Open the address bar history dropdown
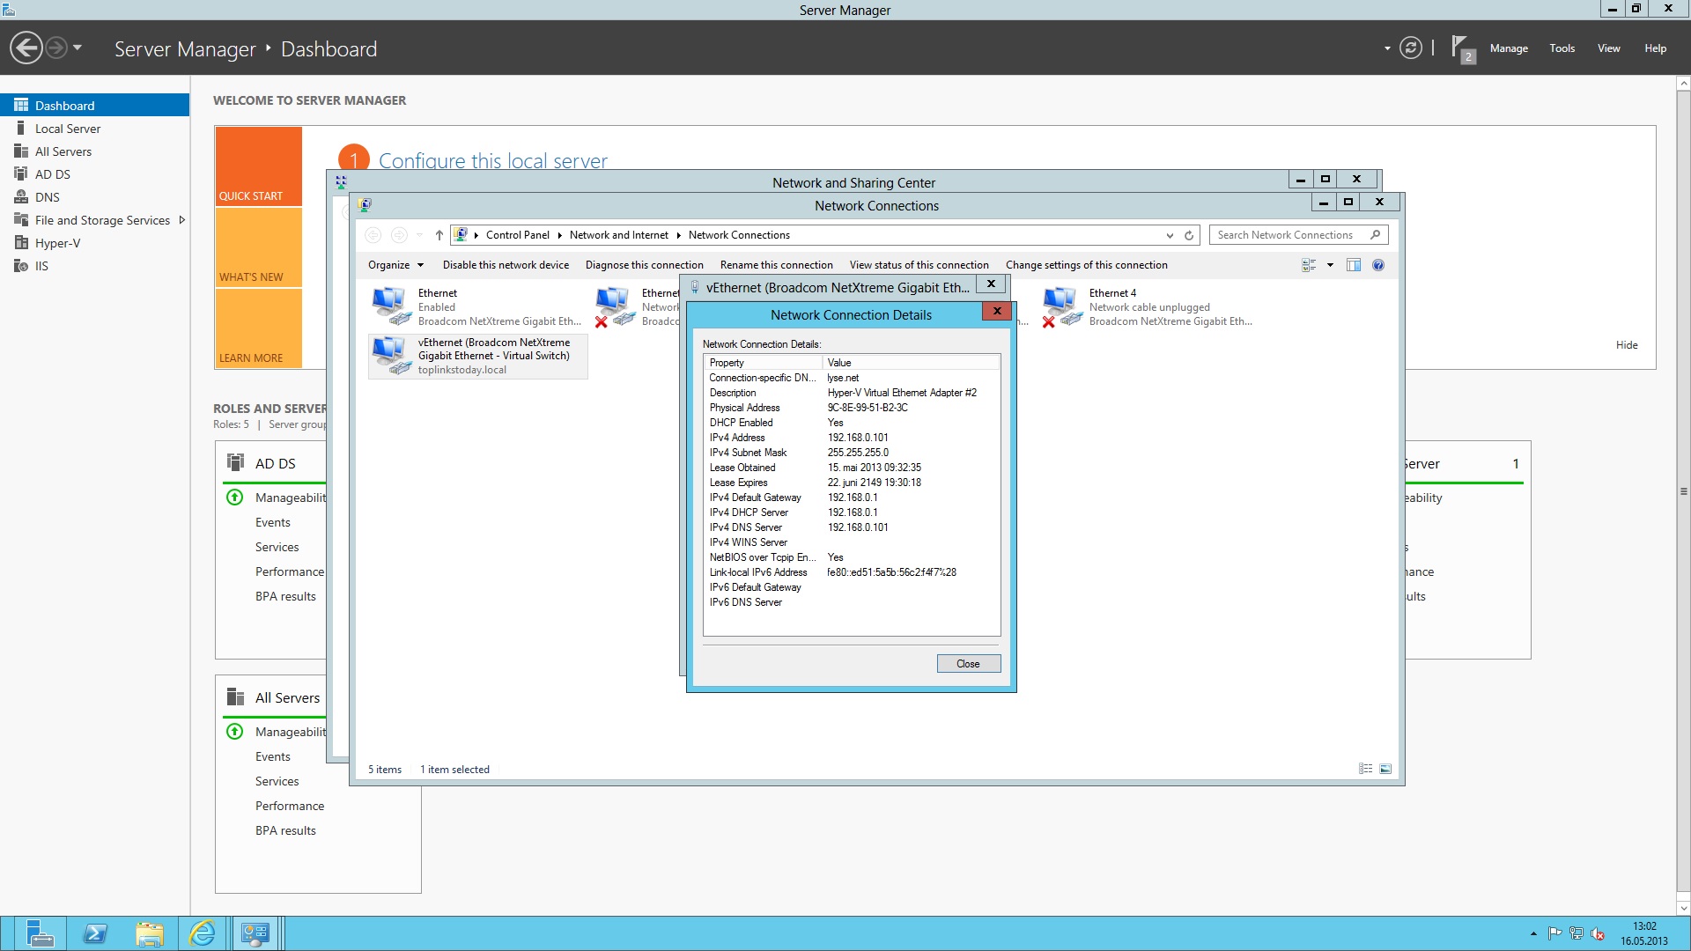1691x951 pixels. point(1170,235)
